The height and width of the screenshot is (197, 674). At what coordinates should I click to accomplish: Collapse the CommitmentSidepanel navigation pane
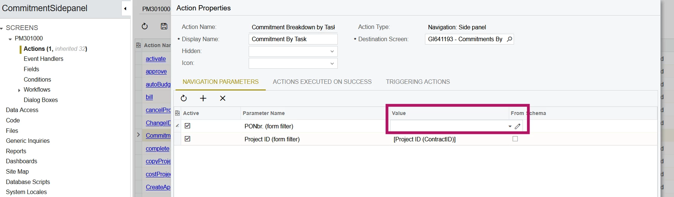(x=125, y=9)
